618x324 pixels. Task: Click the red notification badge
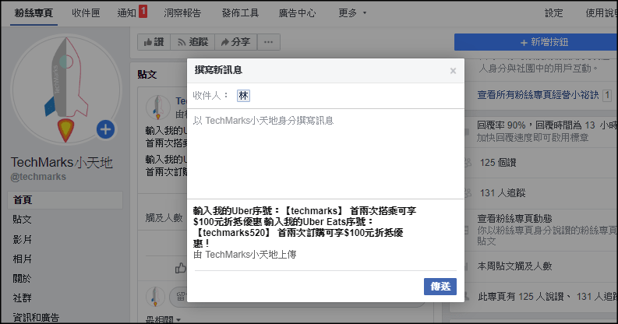[143, 11]
